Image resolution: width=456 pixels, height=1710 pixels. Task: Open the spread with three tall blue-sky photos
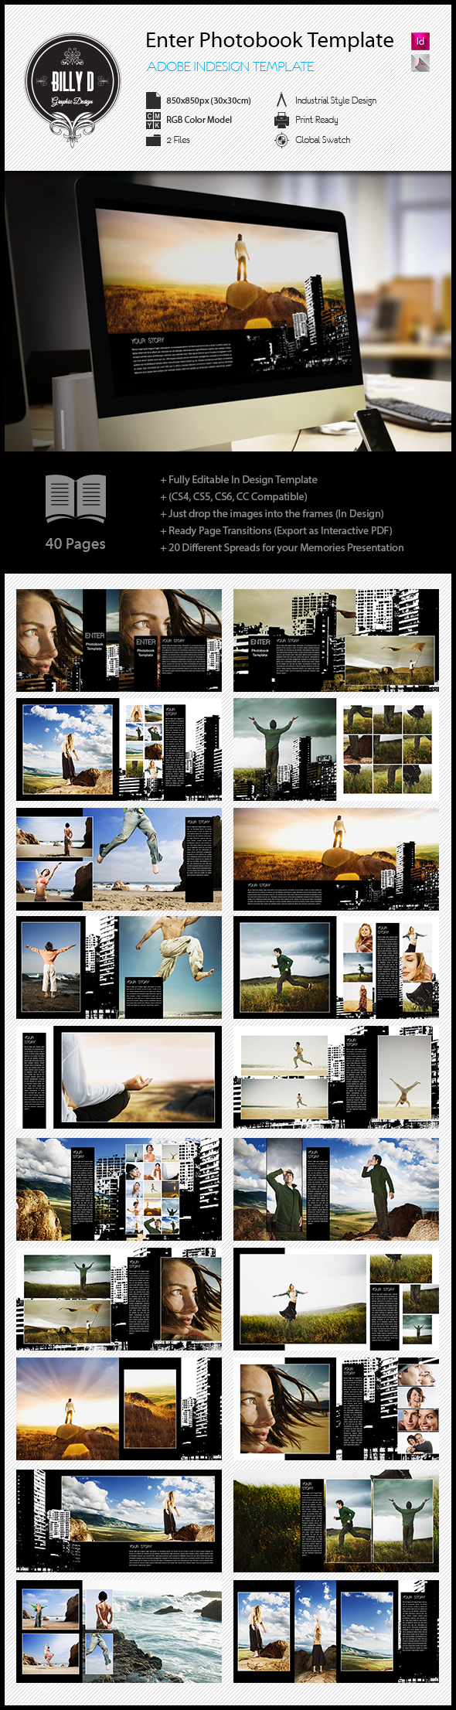click(336, 1631)
